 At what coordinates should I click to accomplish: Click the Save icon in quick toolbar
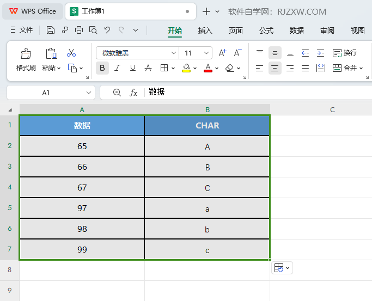pyautogui.click(x=50, y=30)
